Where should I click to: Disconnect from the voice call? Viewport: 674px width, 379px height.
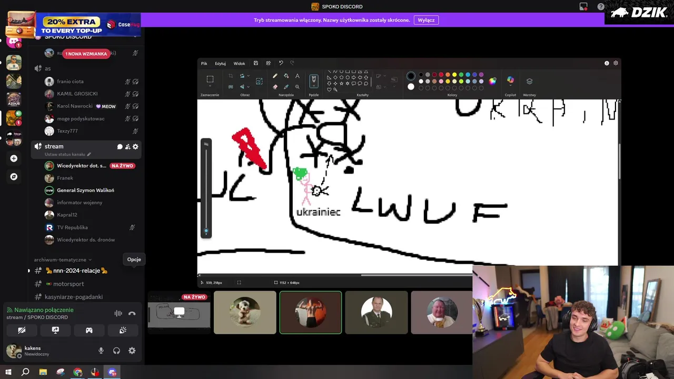pyautogui.click(x=132, y=313)
